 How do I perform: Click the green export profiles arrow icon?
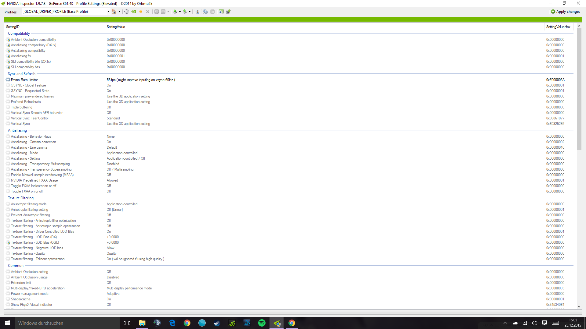click(175, 12)
